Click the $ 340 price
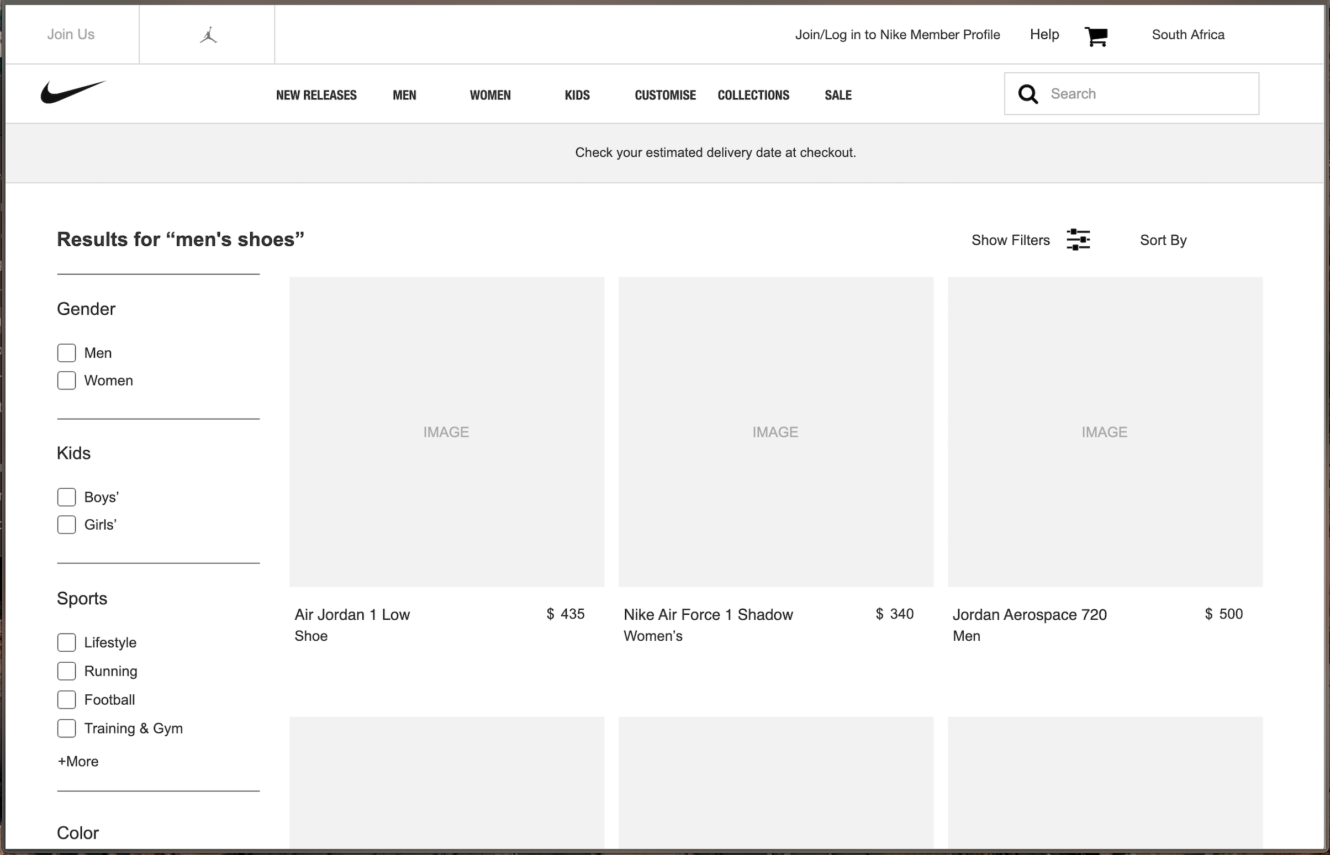Viewport: 1330px width, 855px height. pos(895,614)
